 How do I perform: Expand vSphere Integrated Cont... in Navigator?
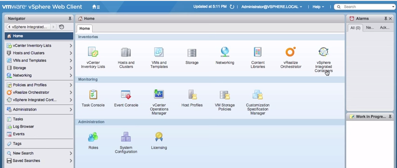pyautogui.click(x=71, y=100)
